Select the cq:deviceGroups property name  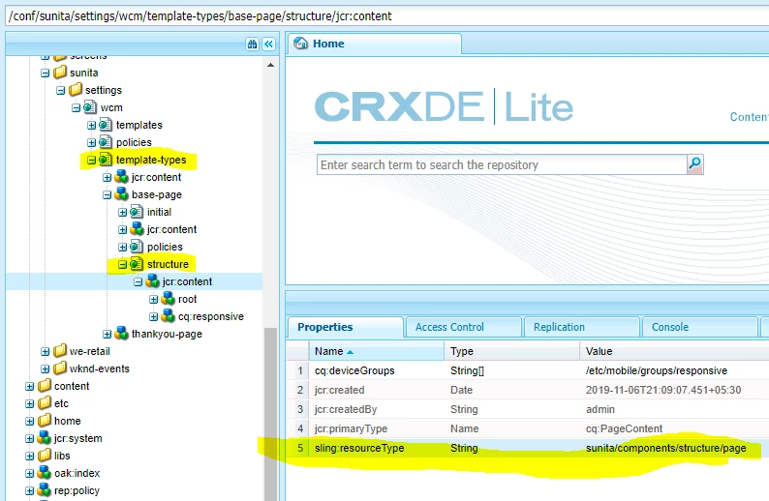354,370
